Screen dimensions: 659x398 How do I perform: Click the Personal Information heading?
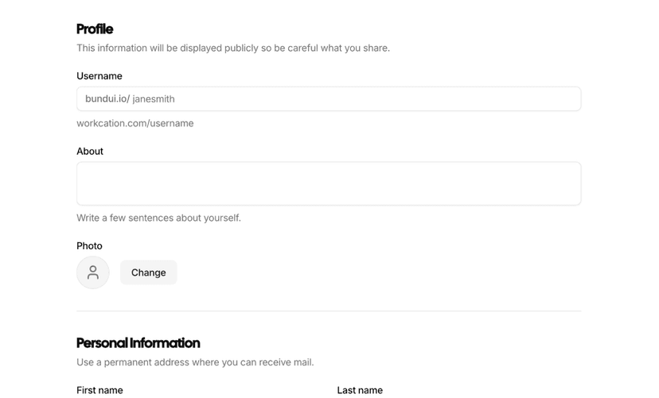coord(138,343)
